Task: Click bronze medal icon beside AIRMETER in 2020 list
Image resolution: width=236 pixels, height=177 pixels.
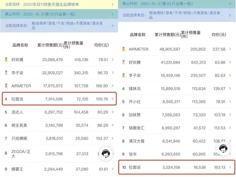Action: point(6,86)
